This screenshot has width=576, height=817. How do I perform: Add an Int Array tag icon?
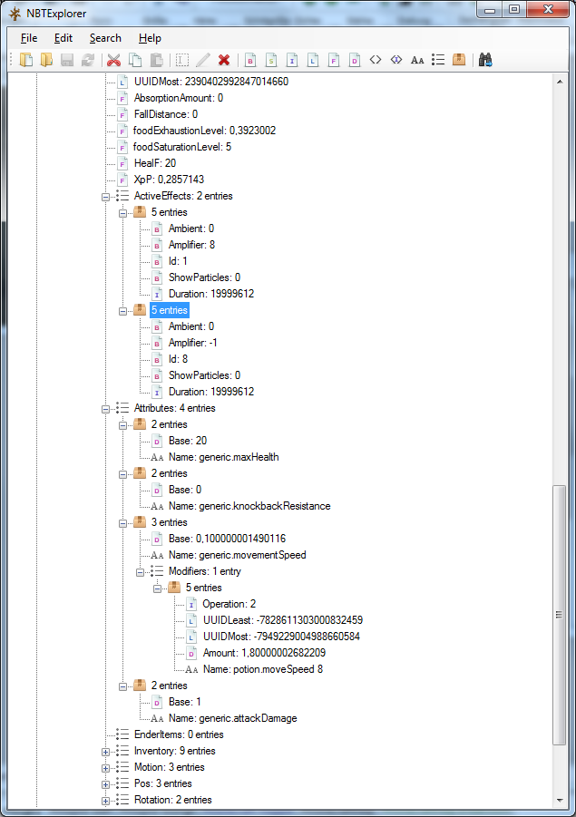[x=396, y=60]
